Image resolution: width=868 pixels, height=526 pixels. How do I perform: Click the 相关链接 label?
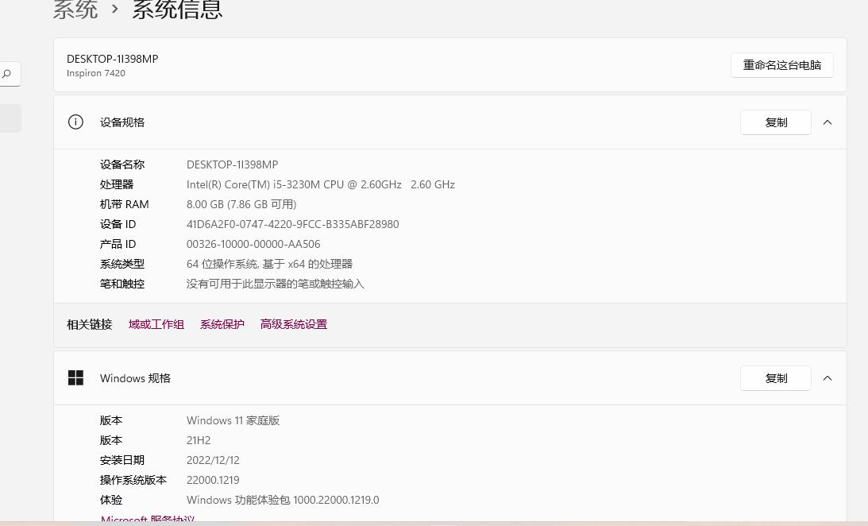89,324
